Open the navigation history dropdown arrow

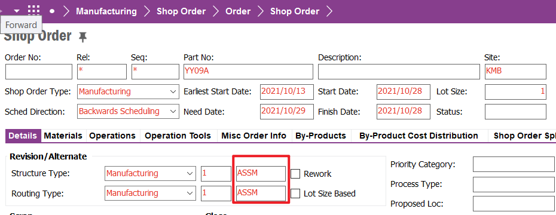[17, 11]
